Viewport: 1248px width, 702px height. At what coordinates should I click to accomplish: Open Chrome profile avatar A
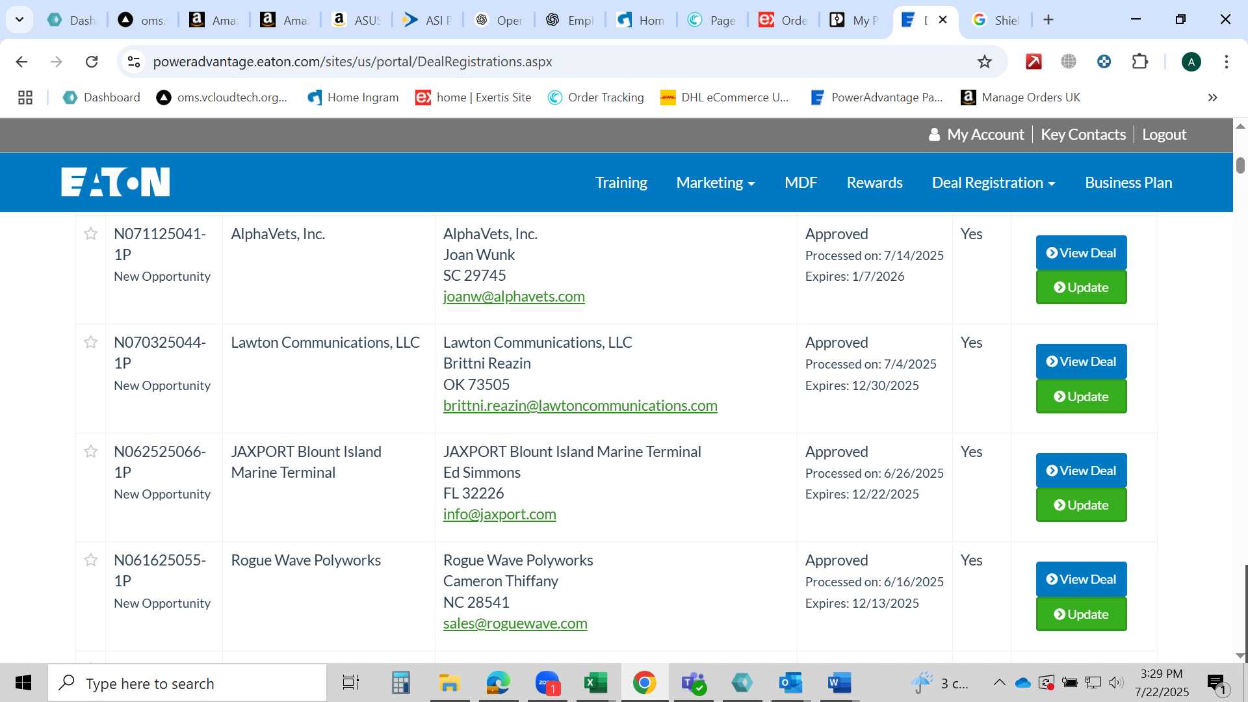1191,62
